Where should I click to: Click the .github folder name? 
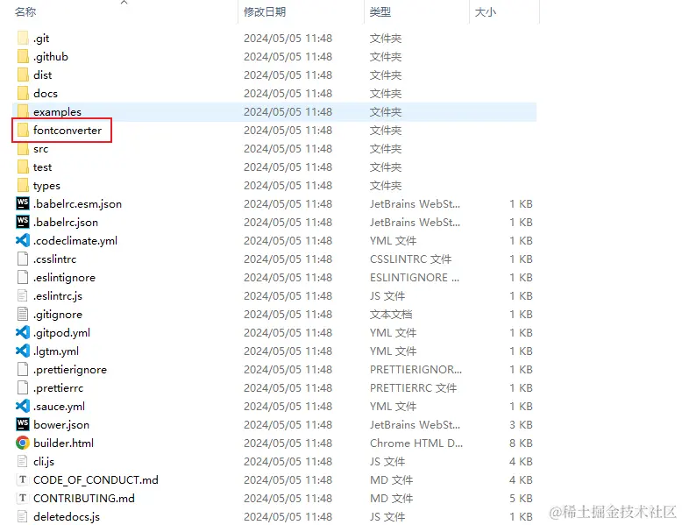point(51,57)
